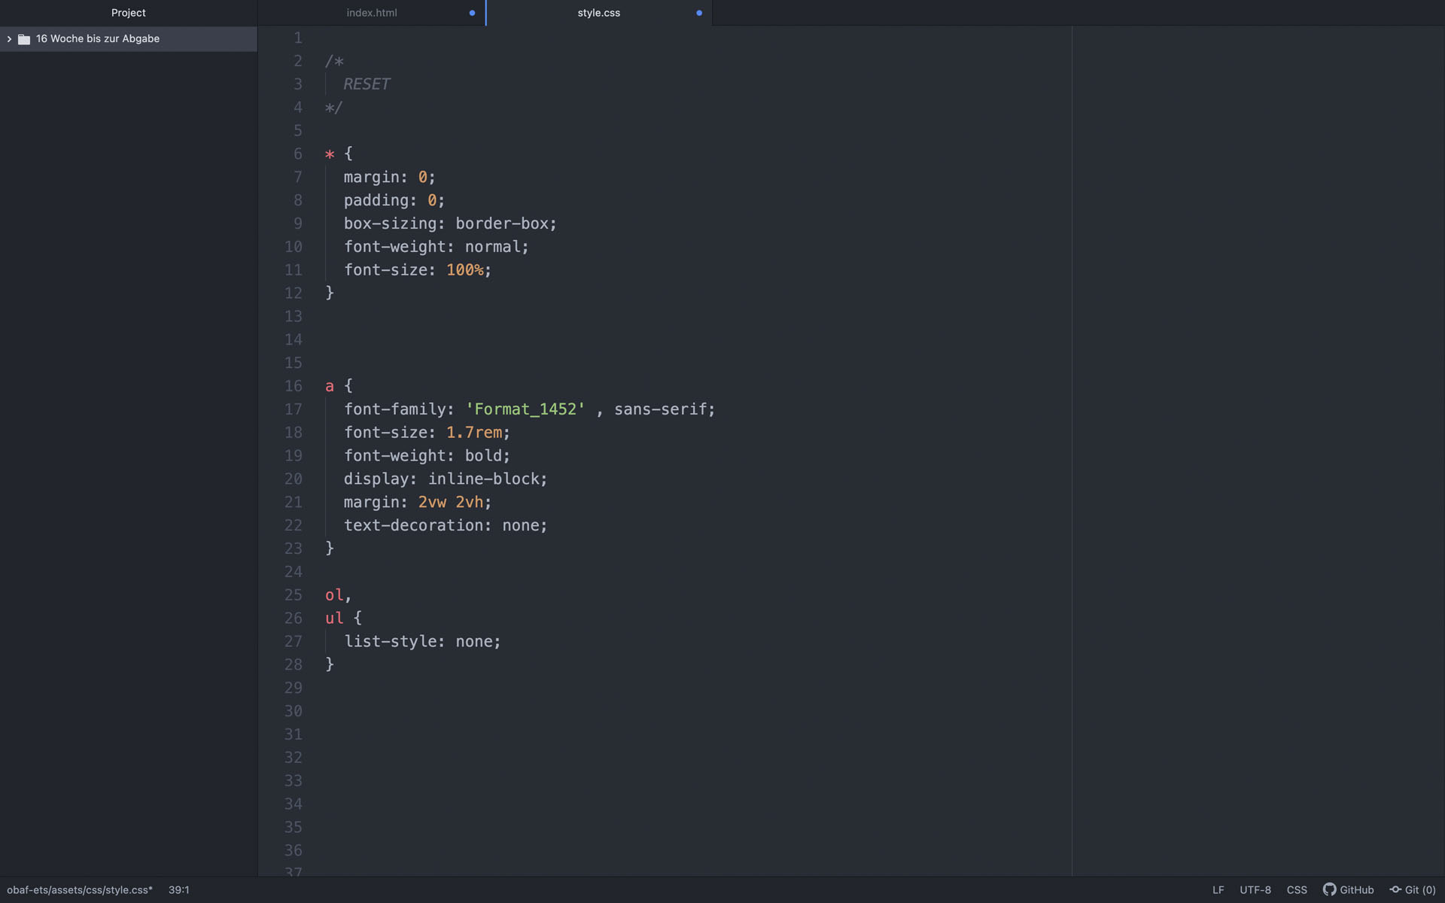Change the UTF-8 encoding selector
The image size is (1445, 903).
[x=1255, y=889]
